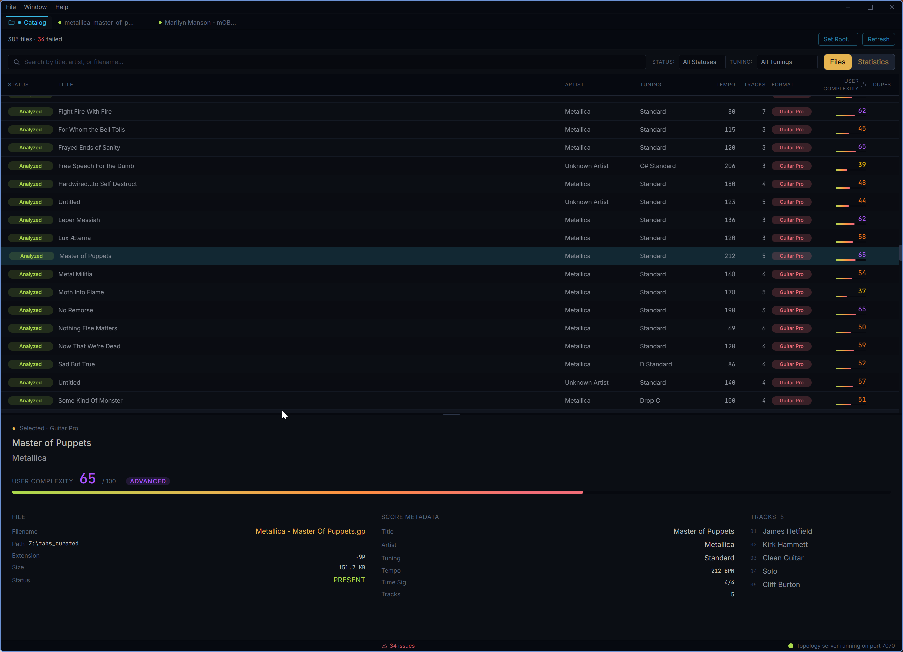Focus the search by title field
Viewport: 903px width, 652px height.
(x=326, y=62)
